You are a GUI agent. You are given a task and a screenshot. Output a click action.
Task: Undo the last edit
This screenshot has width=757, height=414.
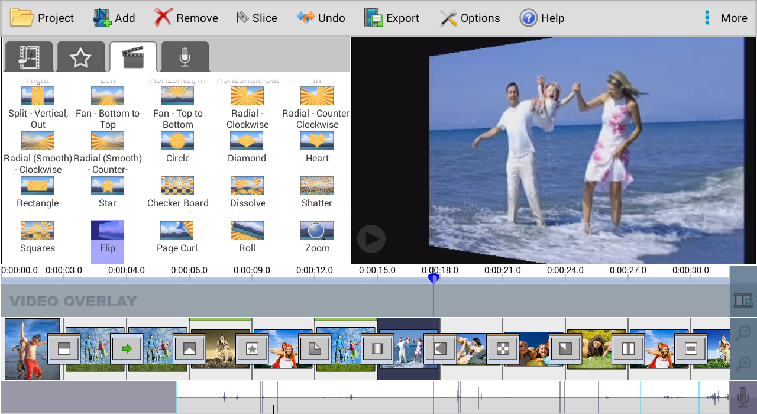click(x=321, y=18)
